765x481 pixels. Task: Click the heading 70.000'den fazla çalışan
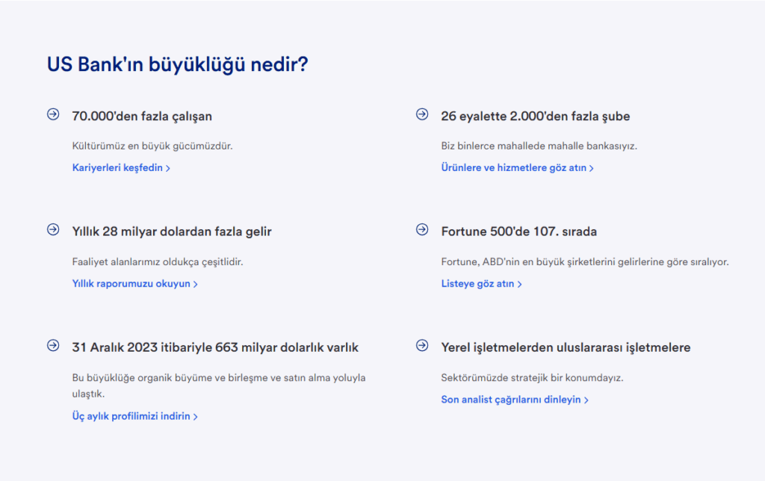[142, 117]
